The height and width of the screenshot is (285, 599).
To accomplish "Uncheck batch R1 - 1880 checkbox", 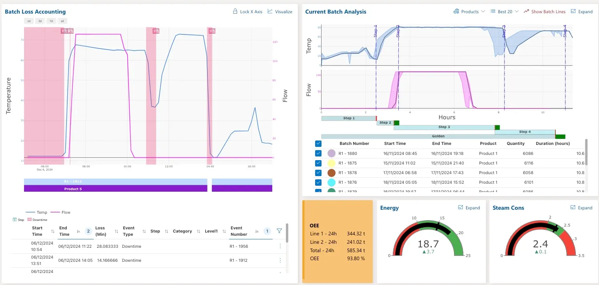I will [x=318, y=153].
